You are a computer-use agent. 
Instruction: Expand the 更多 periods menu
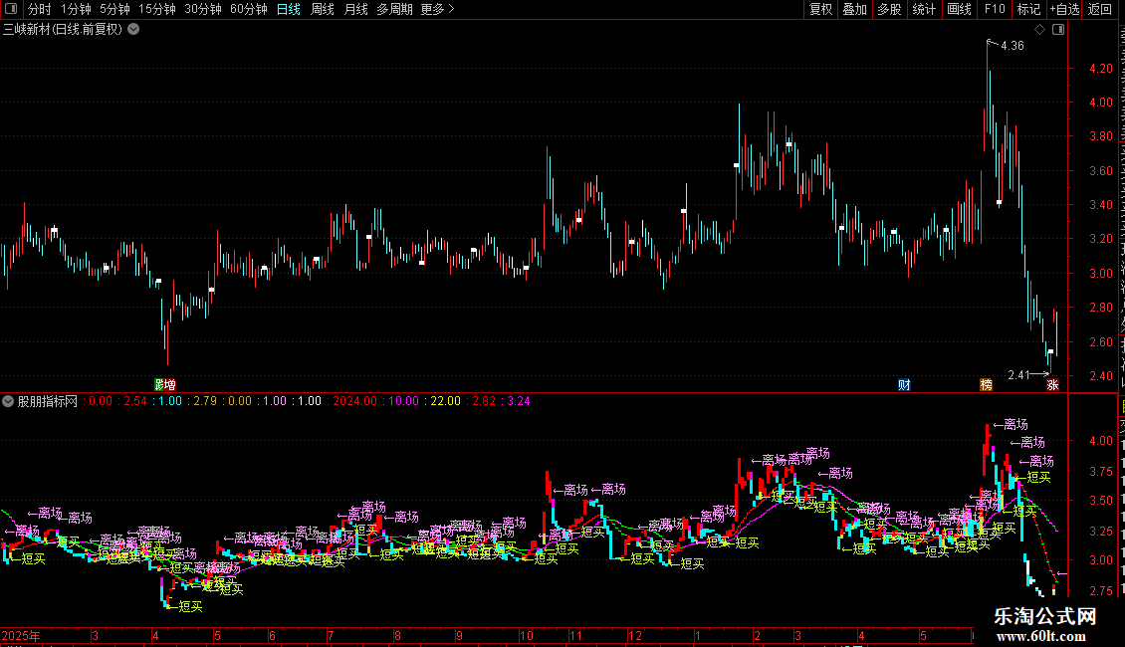point(437,9)
